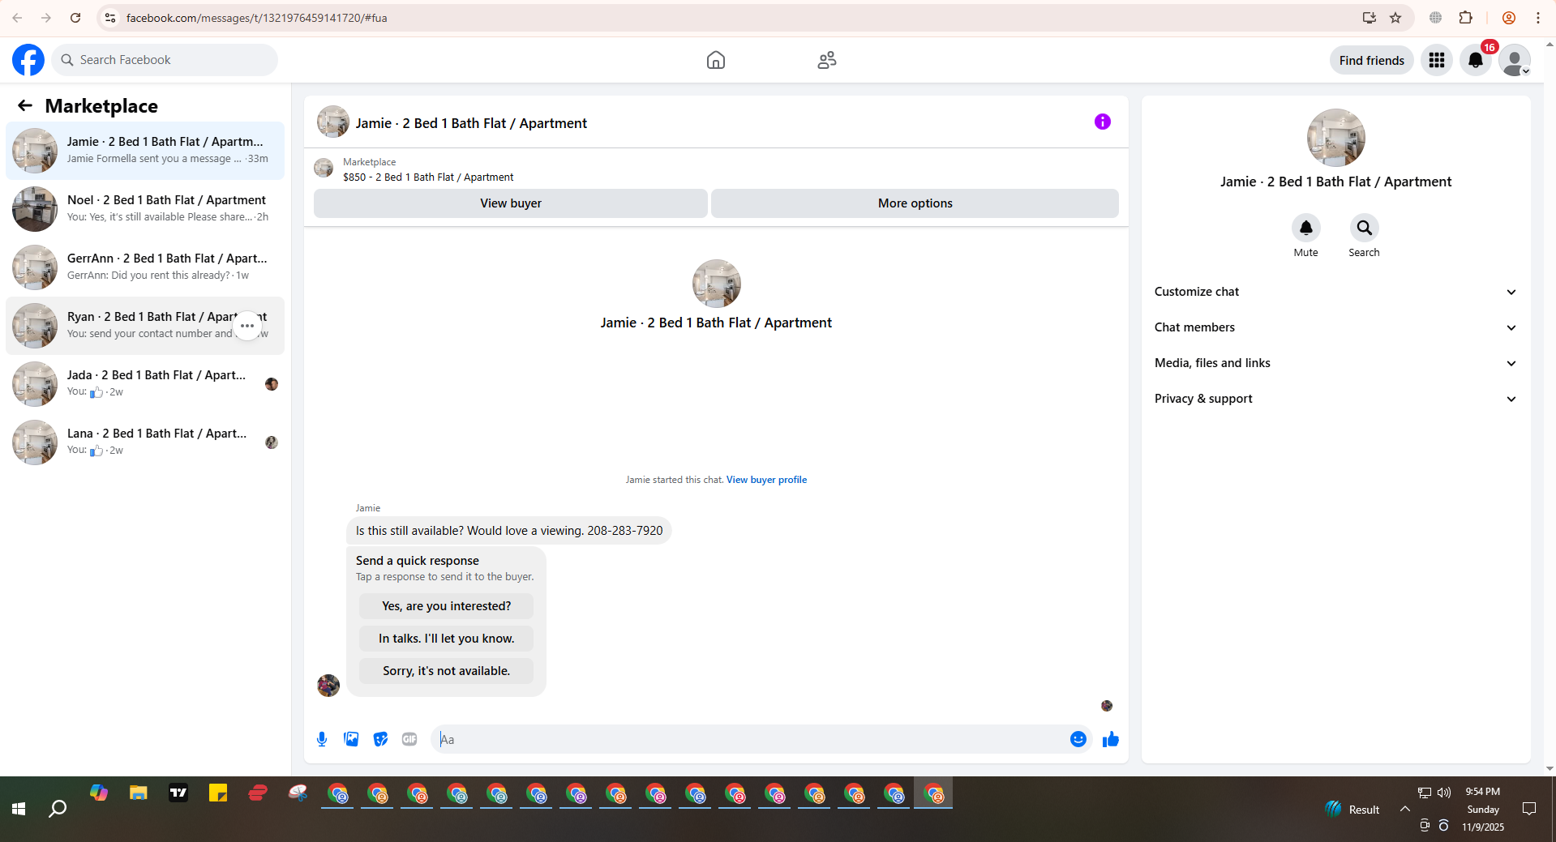
Task: Click the browser address bar URL
Action: coord(256,18)
